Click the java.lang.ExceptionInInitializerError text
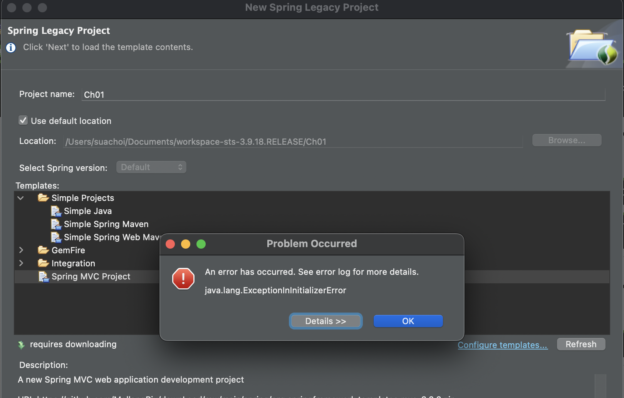This screenshot has width=624, height=398. coord(275,290)
